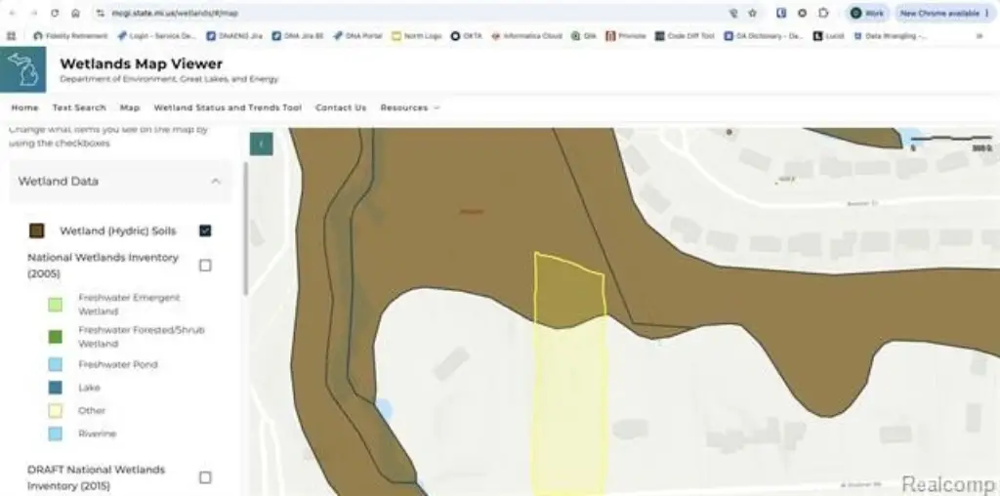Viewport: 1000px width, 496px height.
Task: Uncheck the Wetland (Hydric) Soils checkbox
Action: pyautogui.click(x=205, y=230)
